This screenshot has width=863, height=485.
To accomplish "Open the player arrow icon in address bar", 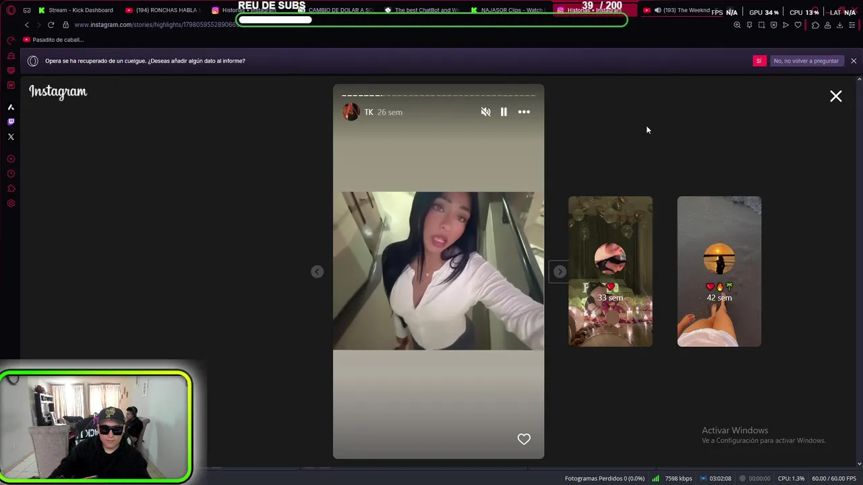I will (x=785, y=25).
